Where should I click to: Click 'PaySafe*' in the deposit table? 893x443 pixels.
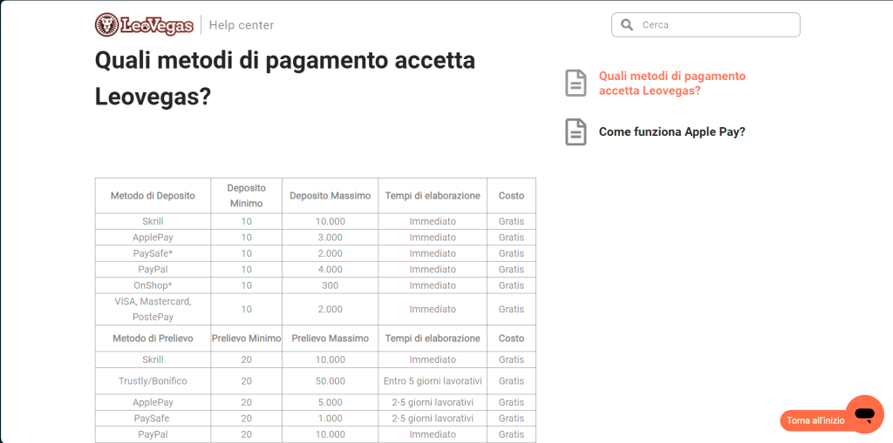(x=153, y=253)
